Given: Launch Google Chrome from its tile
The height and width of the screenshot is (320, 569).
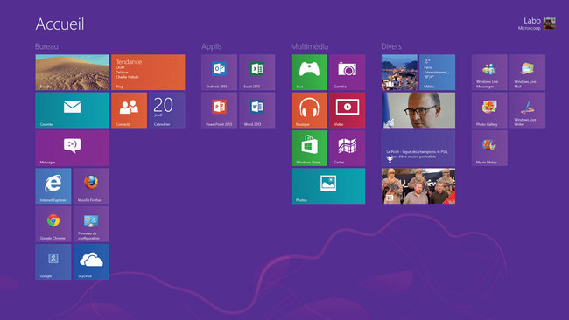Looking at the screenshot, I should (53, 224).
